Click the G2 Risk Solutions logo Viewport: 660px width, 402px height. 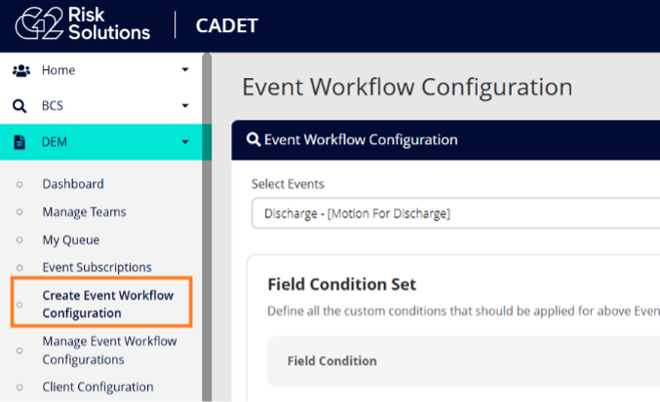tap(83, 24)
